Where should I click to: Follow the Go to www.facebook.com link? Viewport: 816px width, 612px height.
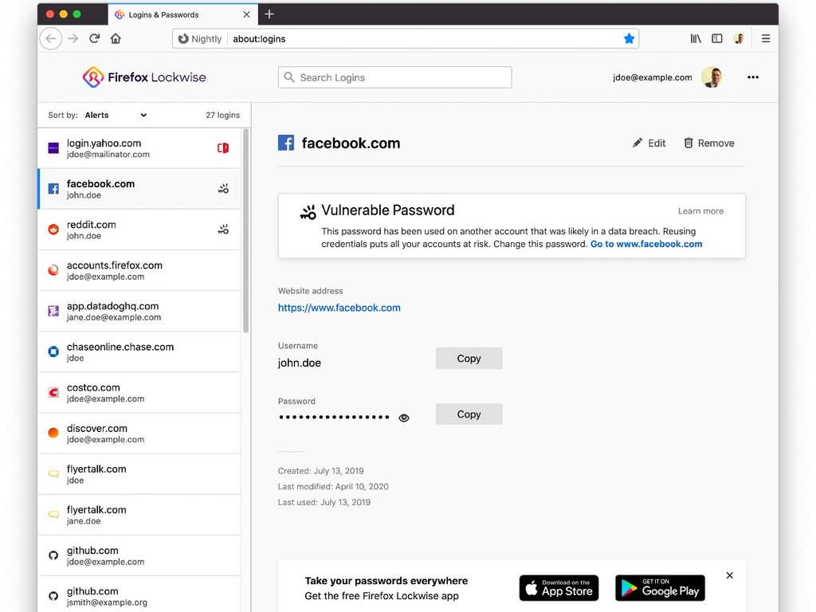pos(645,244)
